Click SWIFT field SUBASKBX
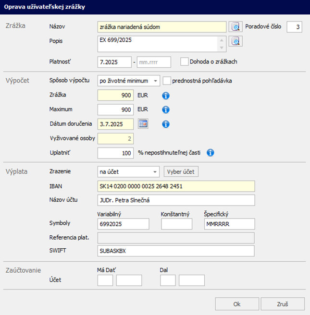Screen dimensions: 310x315 (x=176, y=251)
